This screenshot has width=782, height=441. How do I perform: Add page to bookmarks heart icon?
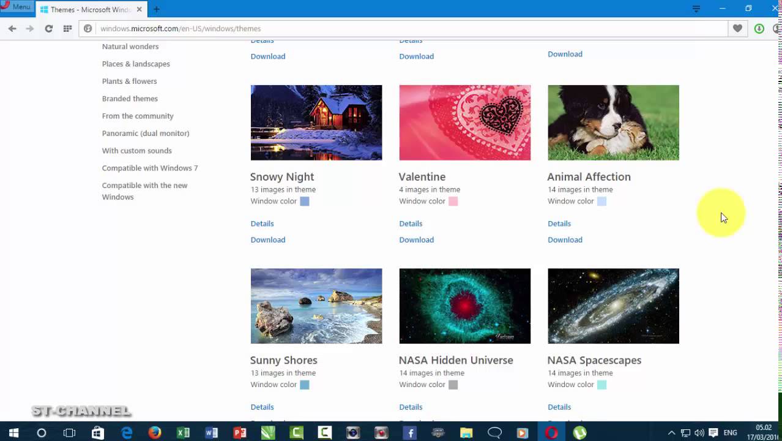(x=737, y=28)
